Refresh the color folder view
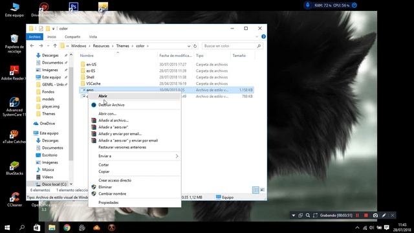This screenshot has height=233, width=414. (195, 46)
